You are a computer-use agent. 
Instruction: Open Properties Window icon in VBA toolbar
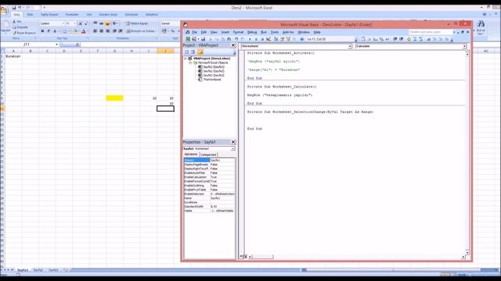[282, 39]
